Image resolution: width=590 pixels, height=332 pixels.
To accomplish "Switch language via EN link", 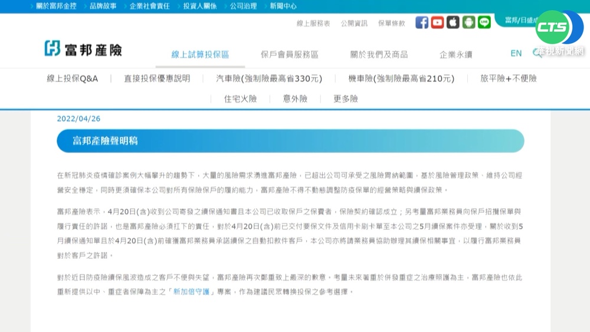I will [516, 54].
